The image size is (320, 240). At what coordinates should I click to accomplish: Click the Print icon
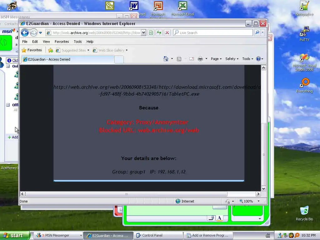point(200,59)
